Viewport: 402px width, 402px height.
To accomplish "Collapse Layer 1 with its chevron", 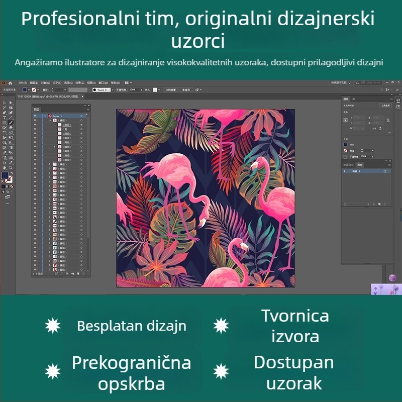I will point(45,116).
